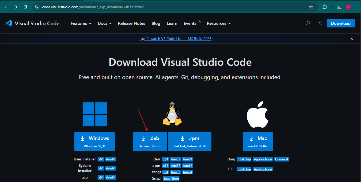Click the blue Download button in header

(x=341, y=23)
